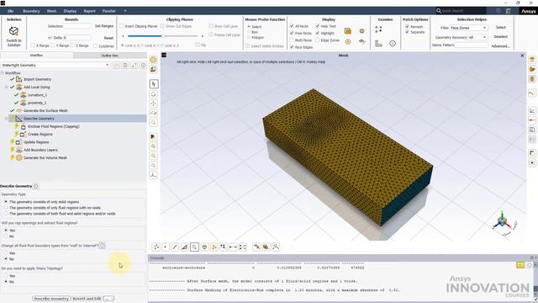Activate the rotate view tool

(x=153, y=93)
